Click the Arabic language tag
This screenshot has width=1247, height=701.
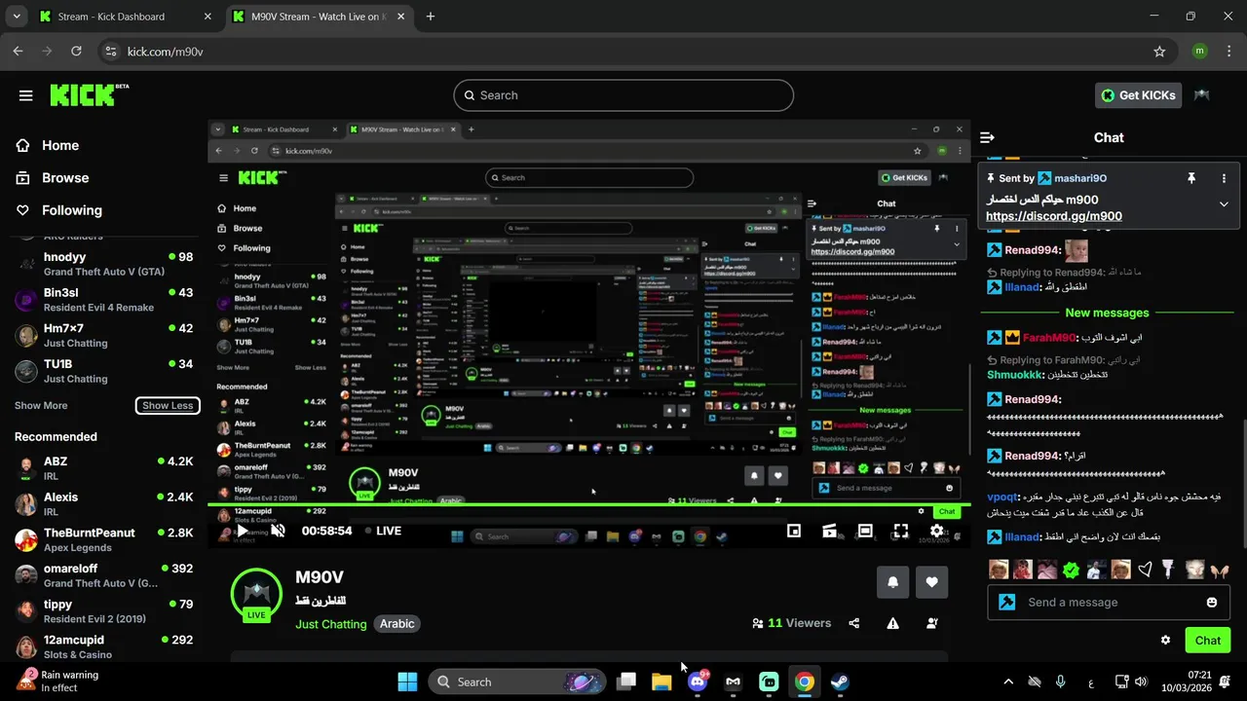click(x=397, y=624)
